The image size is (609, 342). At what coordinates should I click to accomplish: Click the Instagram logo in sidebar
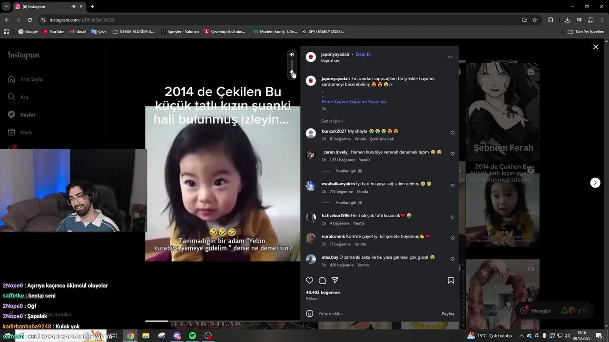coord(24,56)
